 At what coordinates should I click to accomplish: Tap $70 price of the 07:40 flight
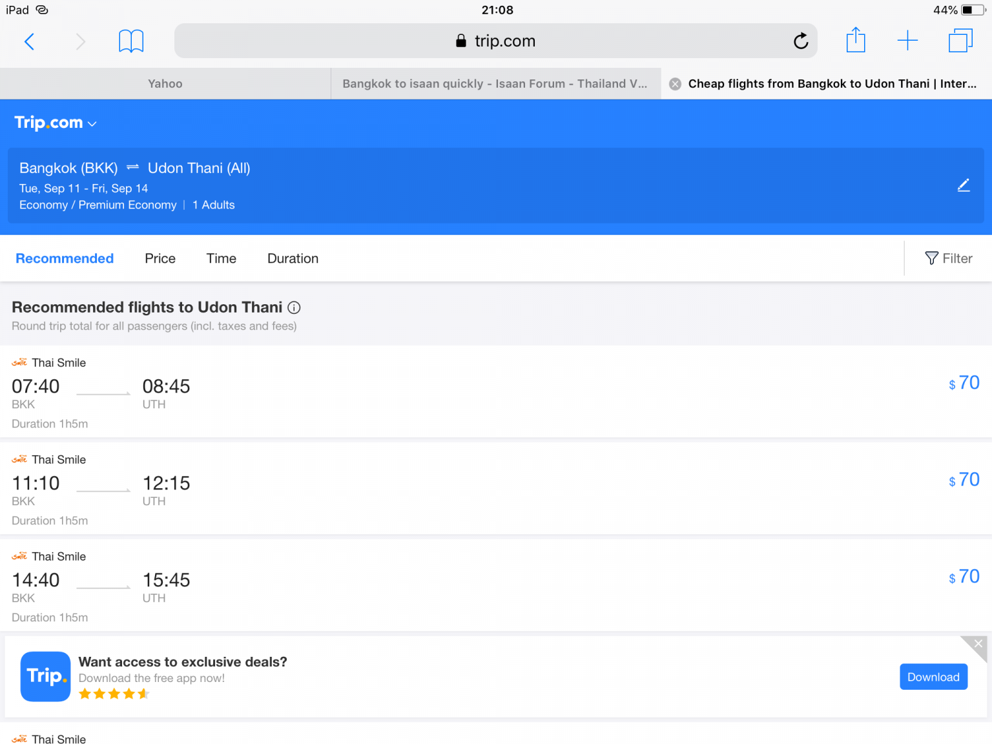964,383
